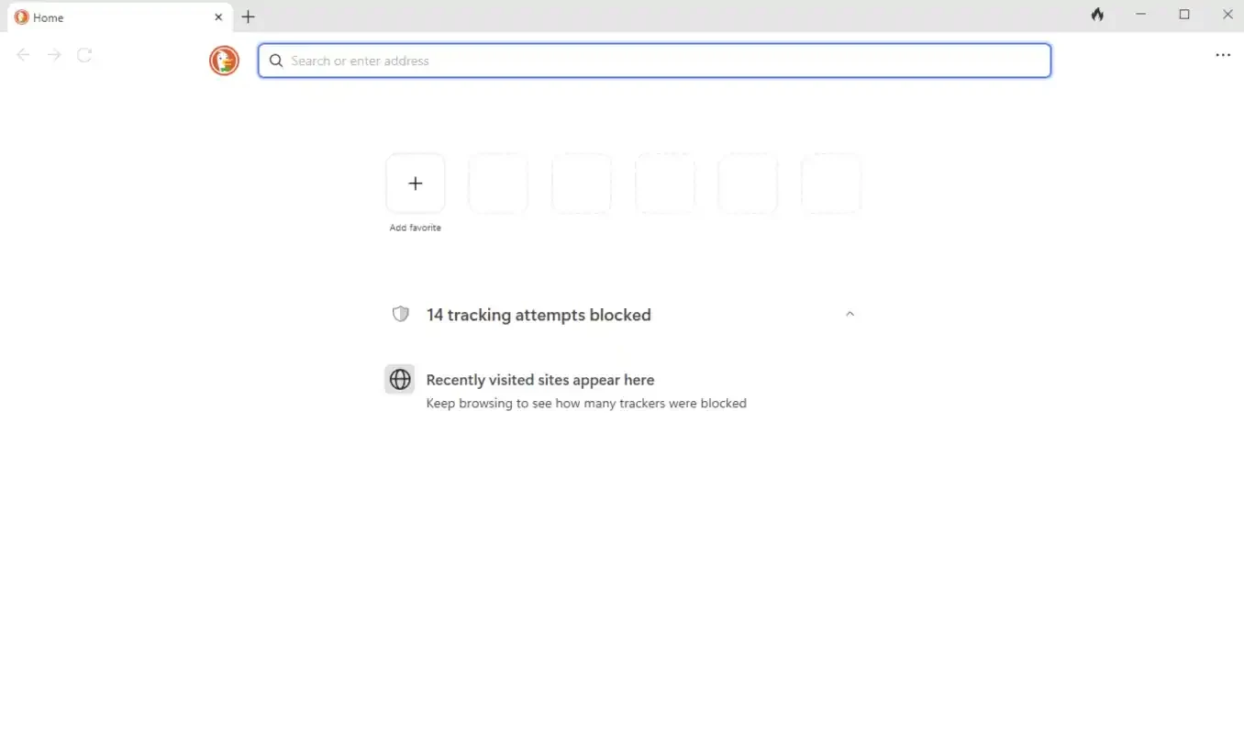Go forward with the forward arrow
Image resolution: width=1244 pixels, height=734 pixels.
coord(54,55)
